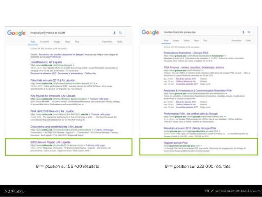
Task: Open Outils in the groupe PSA search
Action: 248,40
